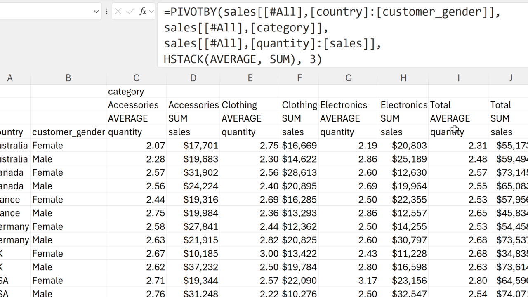Select column F header
This screenshot has height=297, width=528.
tap(299, 78)
